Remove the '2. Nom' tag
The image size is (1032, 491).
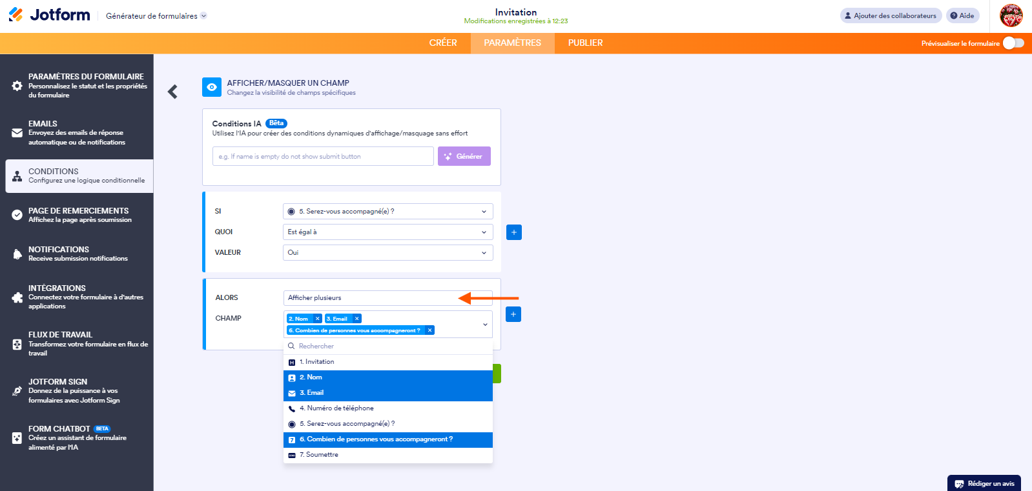(318, 319)
